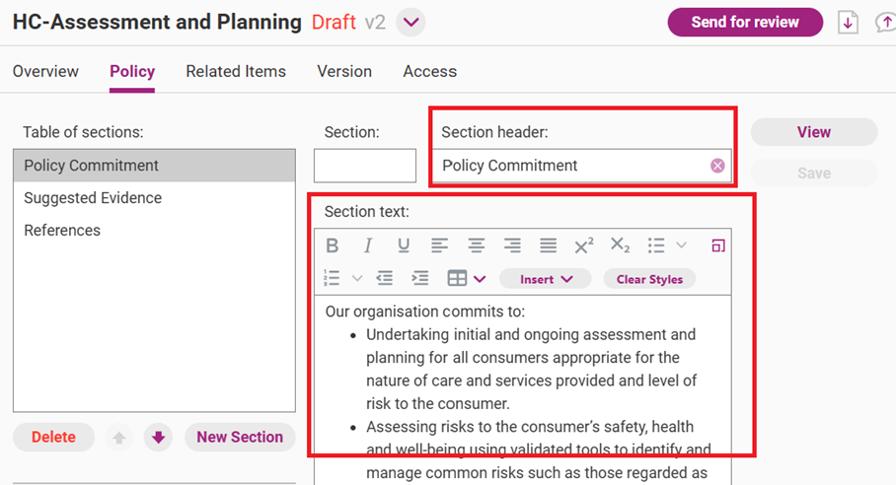The image size is (896, 485).
Task: Switch to the Related Items tab
Action: [236, 71]
